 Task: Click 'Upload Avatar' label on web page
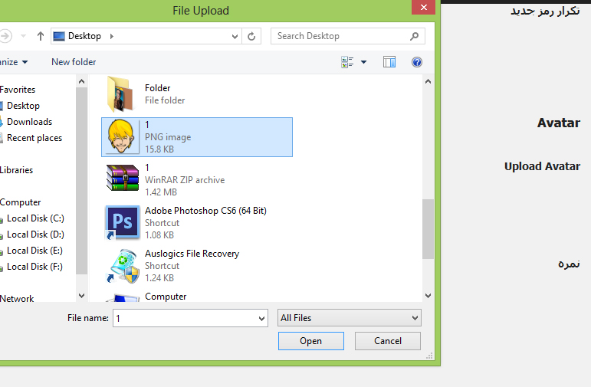[x=542, y=166]
